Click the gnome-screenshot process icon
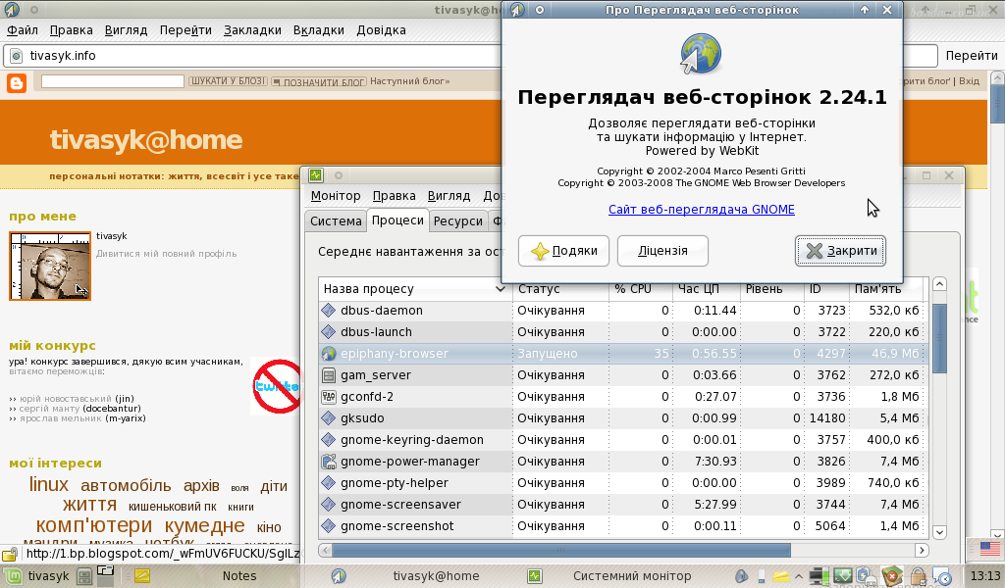Screen dimensions: 1005x588 [329, 526]
